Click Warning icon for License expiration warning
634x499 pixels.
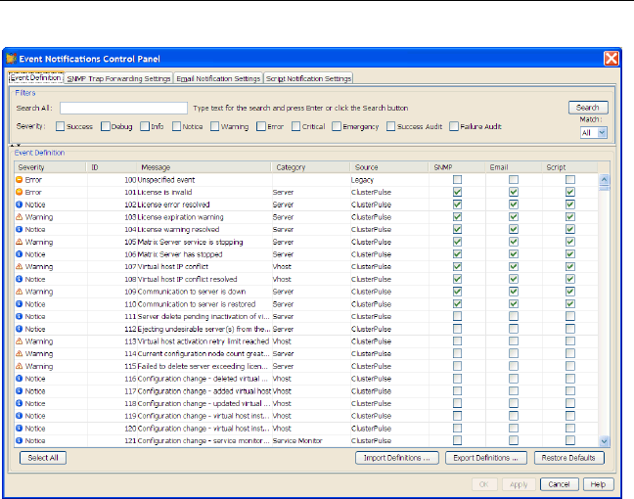[x=20, y=217]
